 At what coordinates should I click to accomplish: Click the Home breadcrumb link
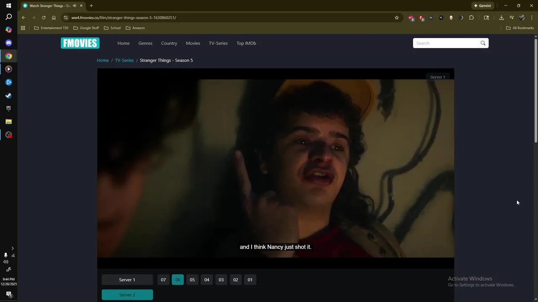coord(103,60)
